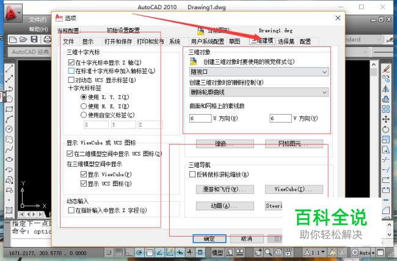Viewport: 397px width, 261px height.
Task: Select the Array tool
Action: 386,109
